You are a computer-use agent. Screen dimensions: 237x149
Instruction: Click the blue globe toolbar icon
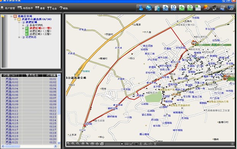(x=149, y=8)
